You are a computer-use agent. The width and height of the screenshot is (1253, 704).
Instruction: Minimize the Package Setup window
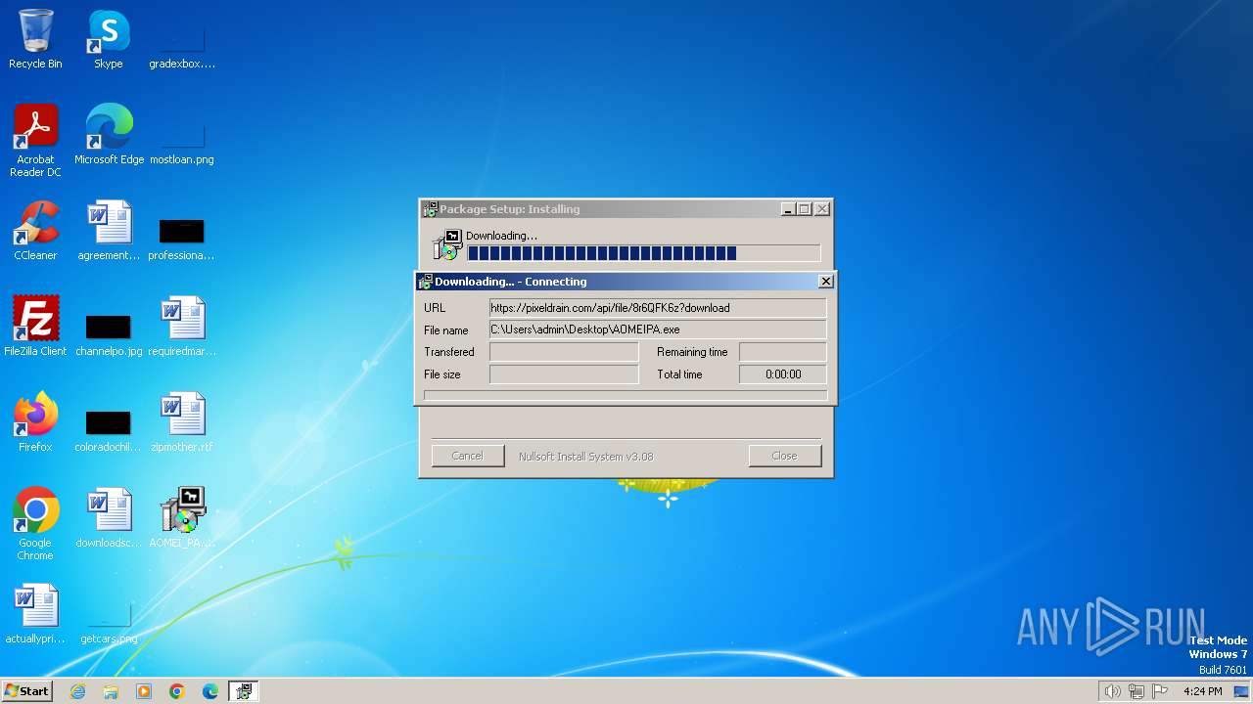click(788, 209)
